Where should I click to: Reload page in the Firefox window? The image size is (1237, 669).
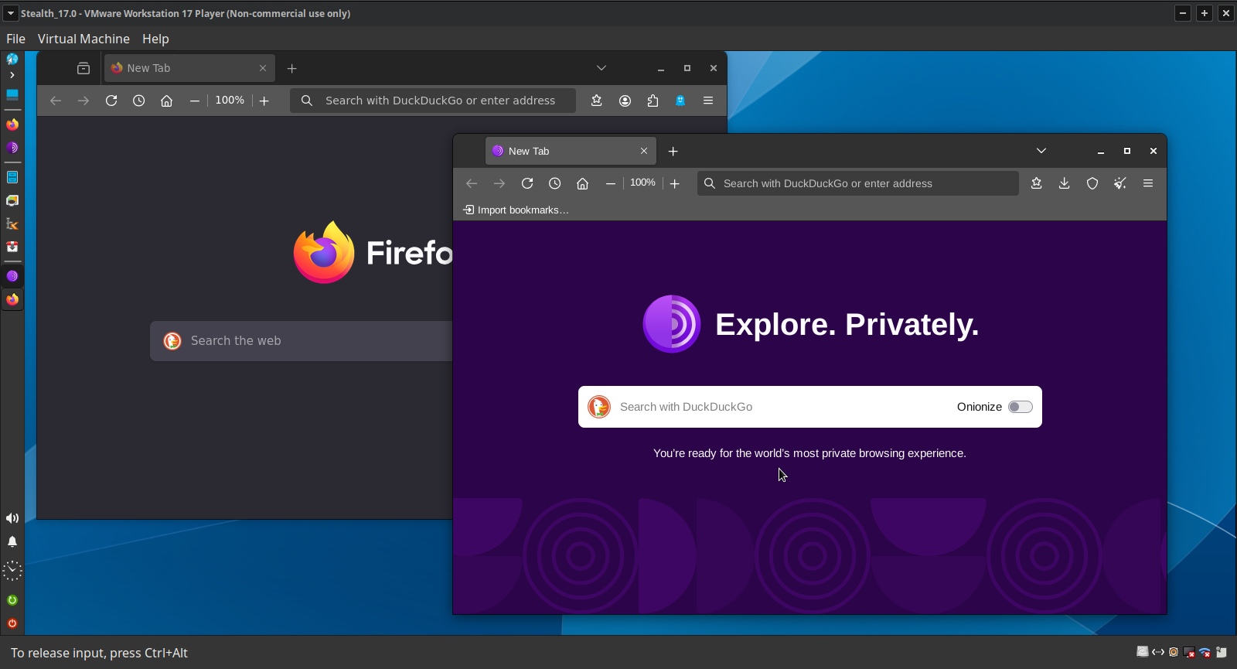pyautogui.click(x=111, y=101)
